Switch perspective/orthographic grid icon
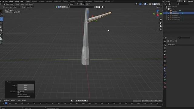Screen dimensions: 194x109 (x=161, y=29)
